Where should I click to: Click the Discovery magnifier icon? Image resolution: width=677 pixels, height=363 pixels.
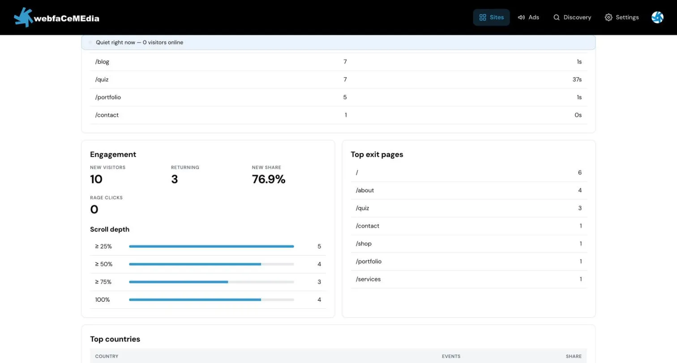coord(557,17)
